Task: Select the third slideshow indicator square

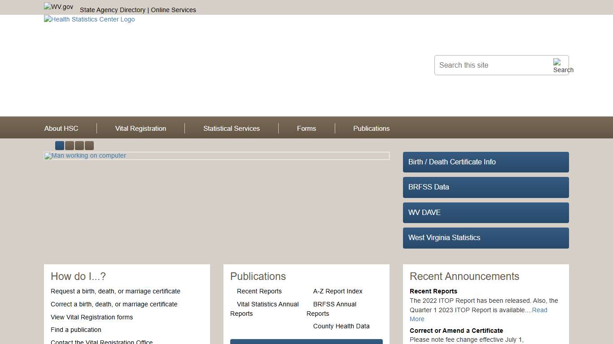Action: [79, 146]
